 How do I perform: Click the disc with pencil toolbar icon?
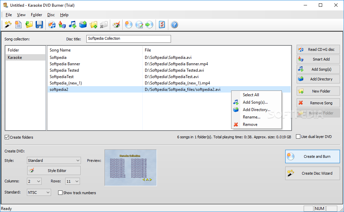pos(139,25)
